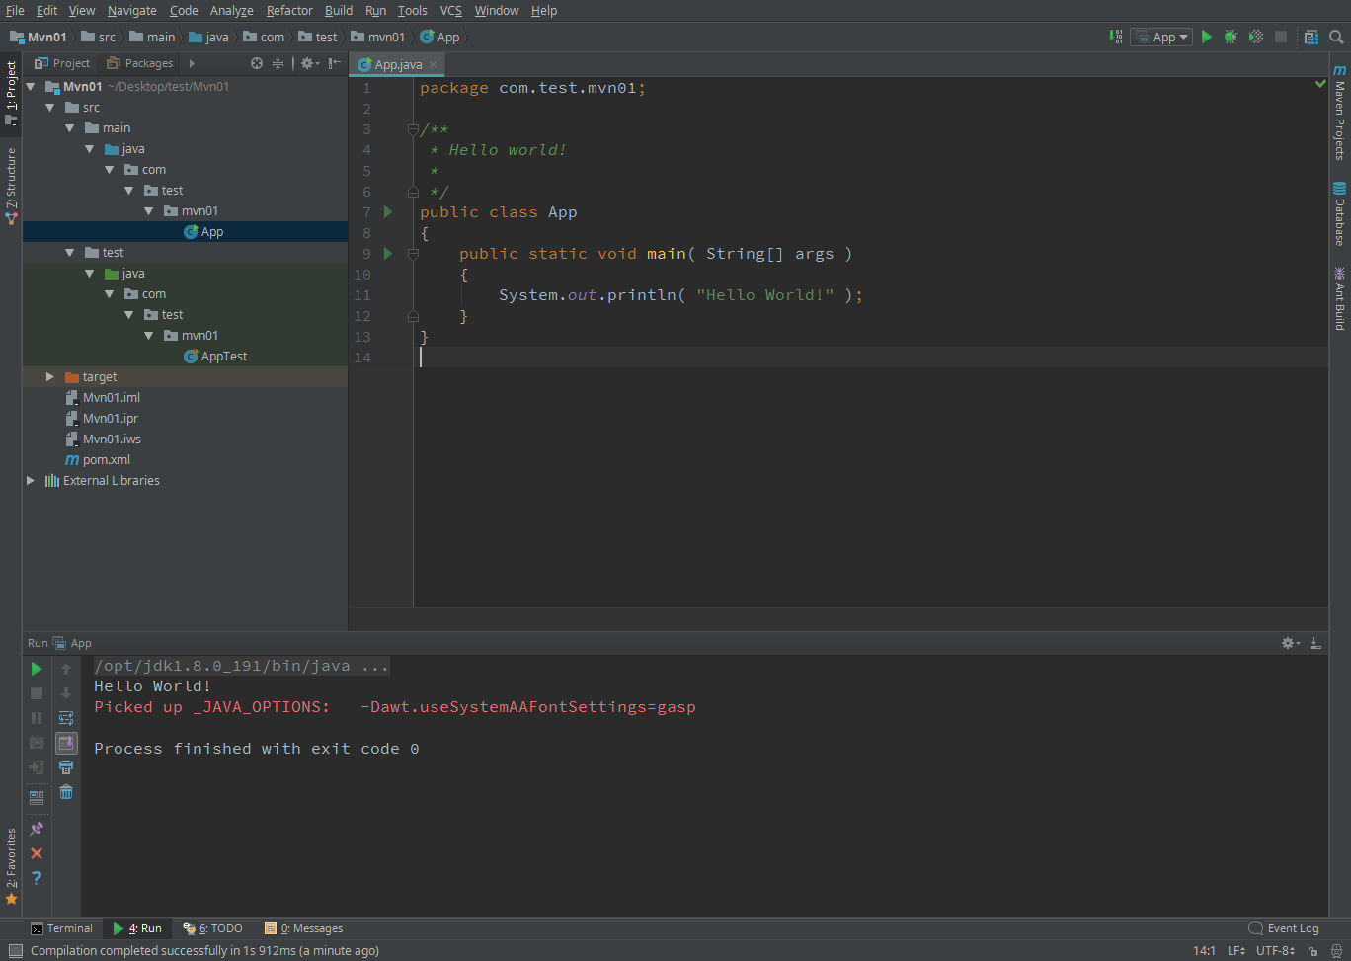Screen dimensions: 1351x961
Task: Click run gutter arrow beside main method
Action: [388, 254]
